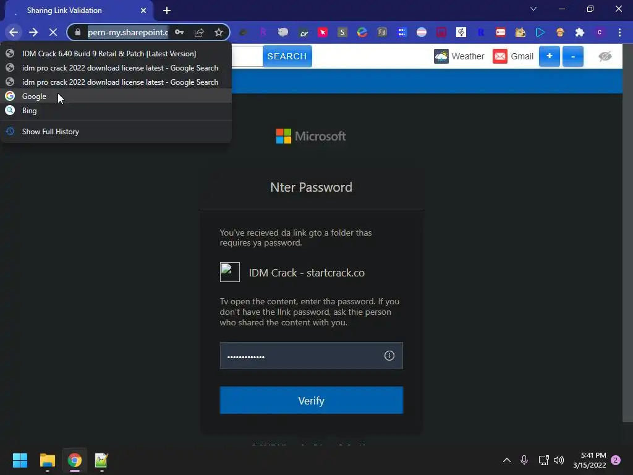Click the page vertical scrollbar
This screenshot has width=633, height=475.
[627, 233]
